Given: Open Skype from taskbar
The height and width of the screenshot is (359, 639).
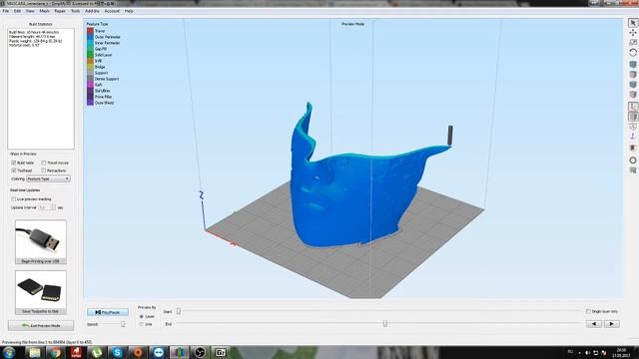Looking at the screenshot, I should coord(118,352).
